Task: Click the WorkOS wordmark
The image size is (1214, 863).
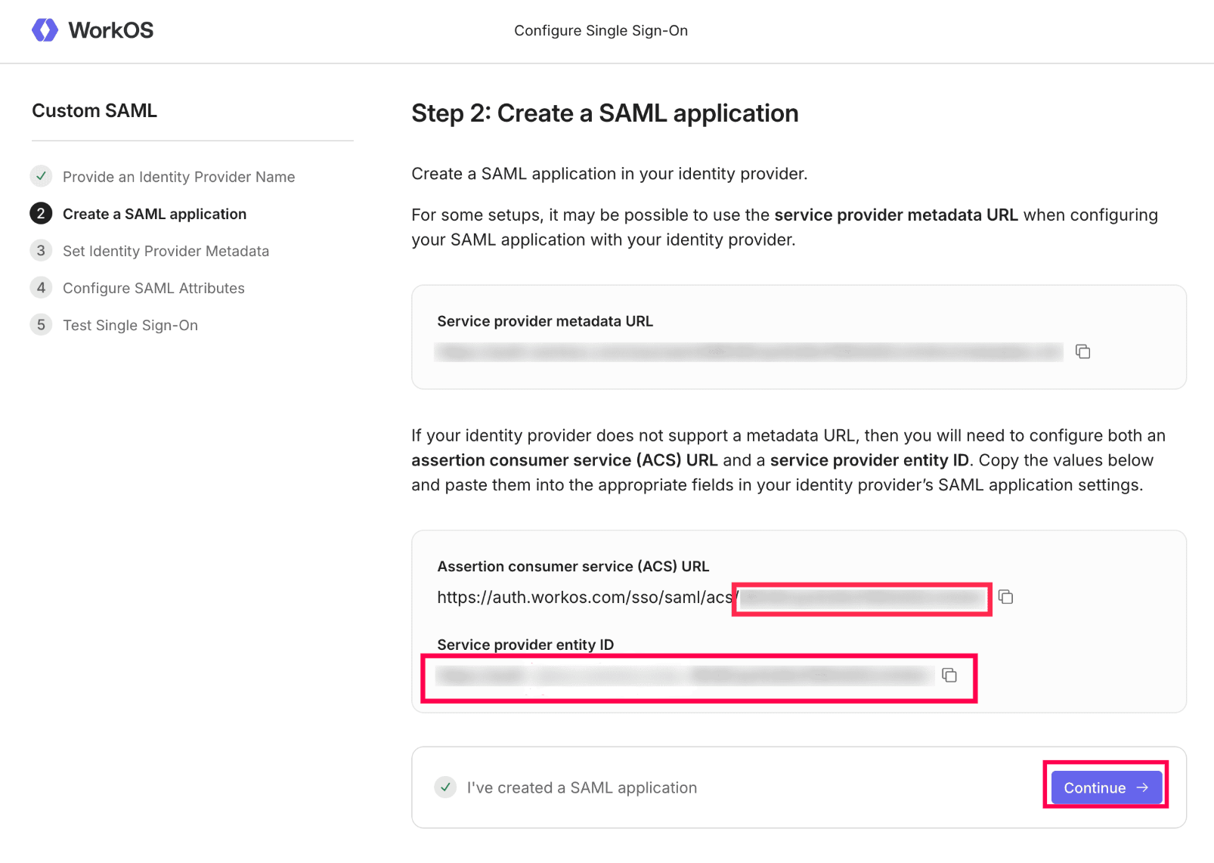Action: coord(111,30)
